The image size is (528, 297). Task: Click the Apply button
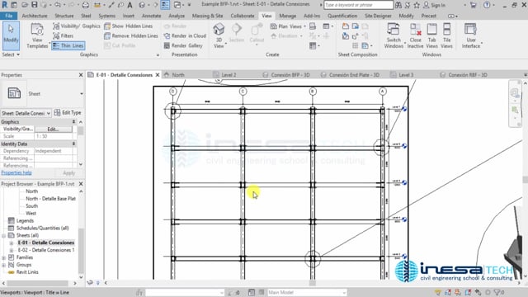69,172
